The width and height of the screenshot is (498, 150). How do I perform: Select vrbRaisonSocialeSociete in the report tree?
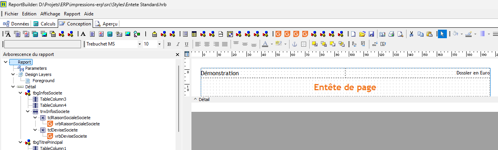(x=78, y=124)
